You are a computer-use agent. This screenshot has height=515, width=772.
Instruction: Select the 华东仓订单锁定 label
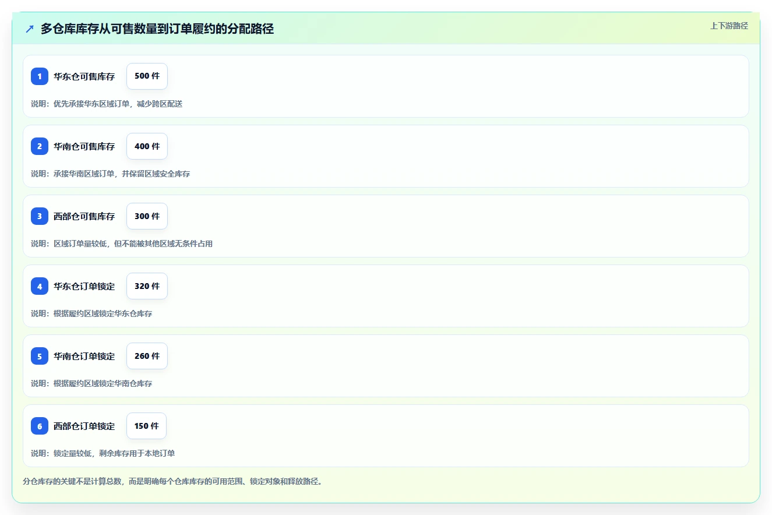pyautogui.click(x=84, y=286)
